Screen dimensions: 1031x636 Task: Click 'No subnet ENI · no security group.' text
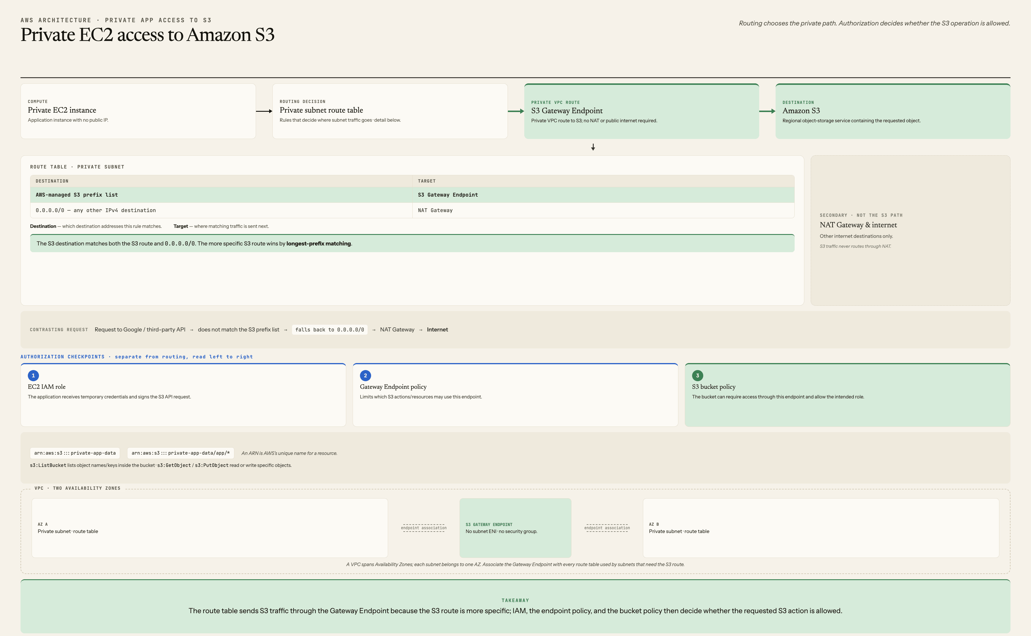[x=501, y=532]
